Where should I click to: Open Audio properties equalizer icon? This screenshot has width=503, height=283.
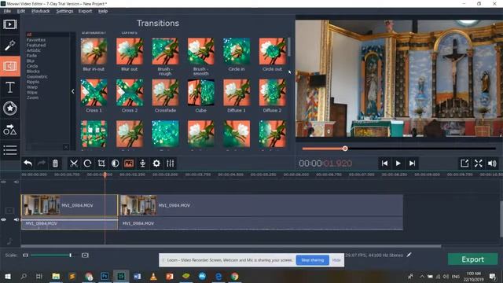click(171, 164)
